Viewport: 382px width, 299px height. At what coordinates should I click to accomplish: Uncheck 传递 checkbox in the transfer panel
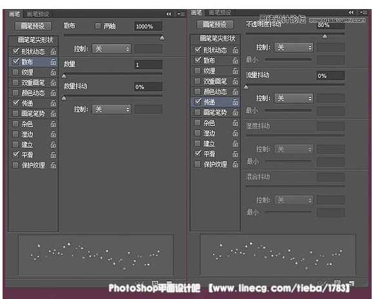(197, 101)
